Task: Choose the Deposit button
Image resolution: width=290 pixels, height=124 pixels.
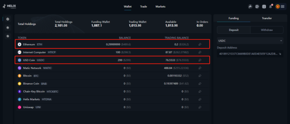Action: click(234, 30)
